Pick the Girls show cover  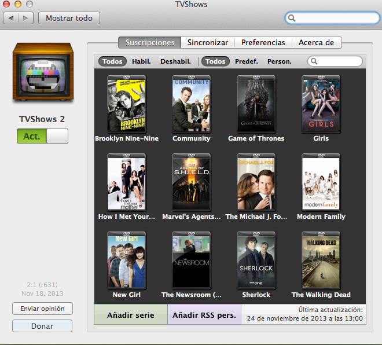tap(321, 104)
